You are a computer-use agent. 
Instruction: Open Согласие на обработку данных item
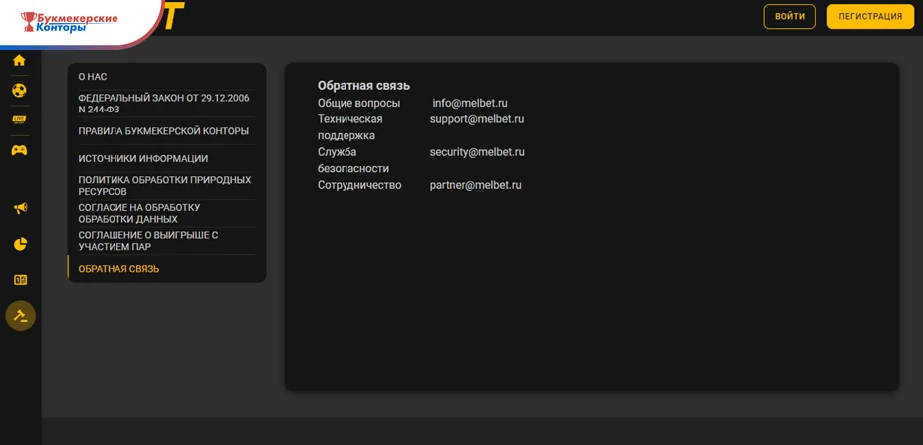tap(139, 213)
